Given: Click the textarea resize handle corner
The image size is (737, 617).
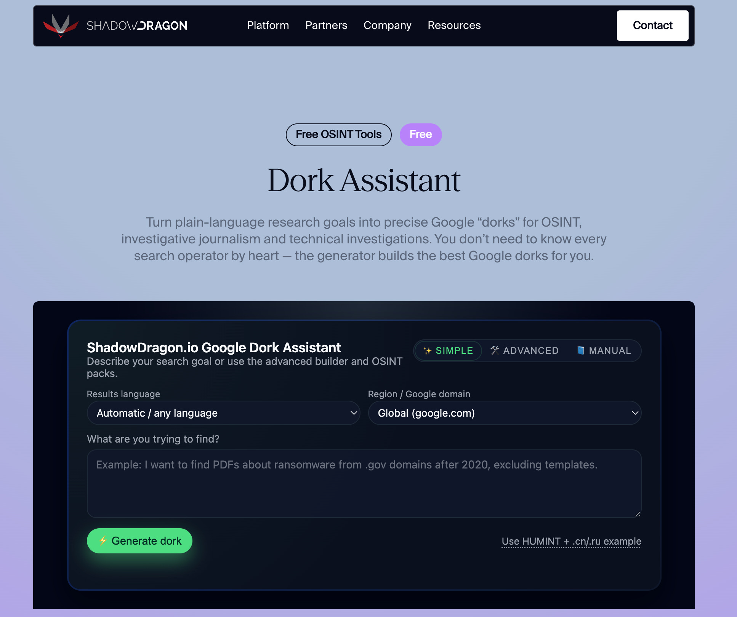Looking at the screenshot, I should (x=638, y=514).
